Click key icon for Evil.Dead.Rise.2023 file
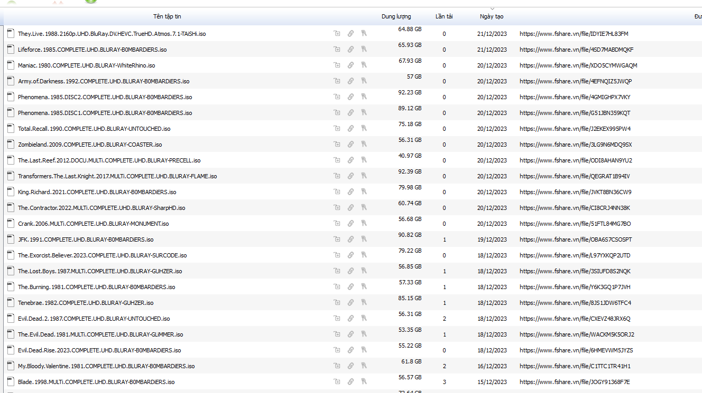The width and height of the screenshot is (702, 393). click(364, 350)
